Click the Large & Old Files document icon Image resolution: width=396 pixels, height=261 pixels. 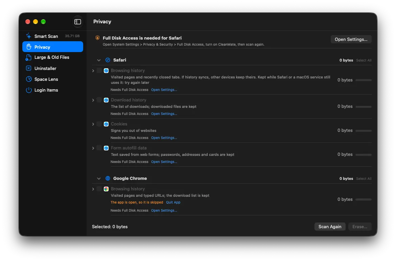click(28, 57)
